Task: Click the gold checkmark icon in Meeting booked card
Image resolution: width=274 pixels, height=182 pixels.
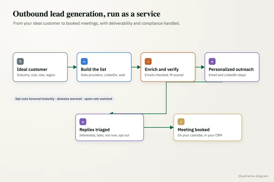Action: pyautogui.click(x=181, y=122)
